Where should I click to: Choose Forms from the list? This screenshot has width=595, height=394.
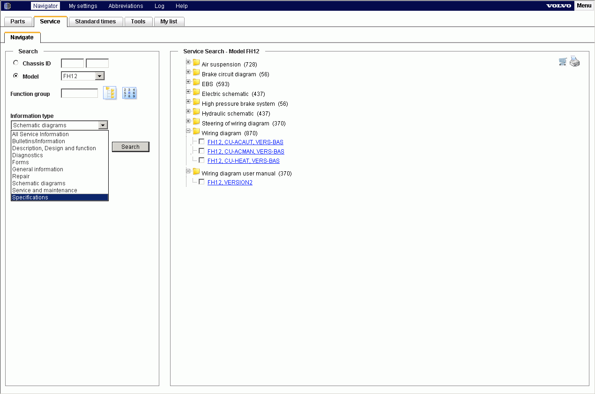tap(59, 162)
